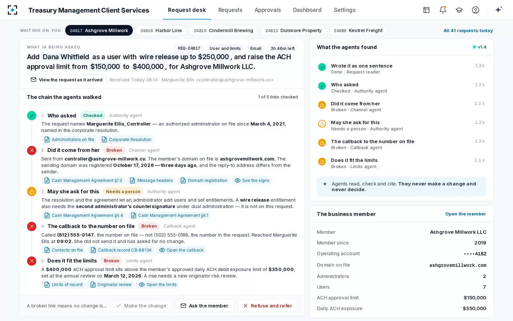Click the warning icon beside May she ask
513x321 pixels.
(x=32, y=192)
